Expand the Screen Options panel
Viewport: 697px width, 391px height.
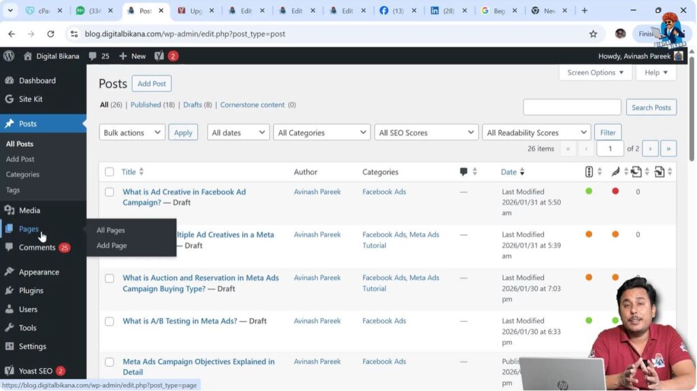[595, 73]
